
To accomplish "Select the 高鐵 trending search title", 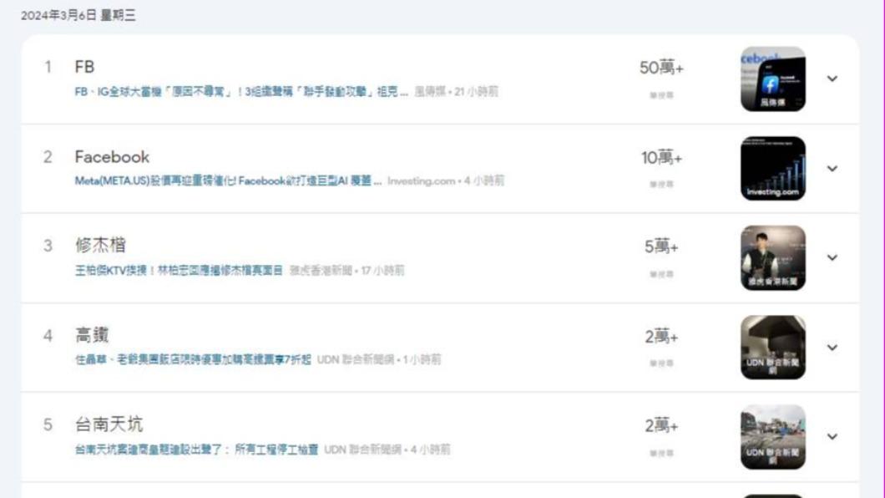I will click(92, 335).
